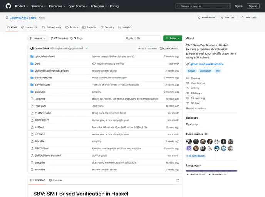This screenshot has height=197, width=265.
Task: Click the commit status check mark
Action: (87, 48)
